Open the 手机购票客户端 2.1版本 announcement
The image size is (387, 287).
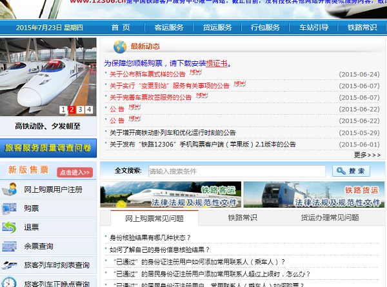(x=203, y=144)
